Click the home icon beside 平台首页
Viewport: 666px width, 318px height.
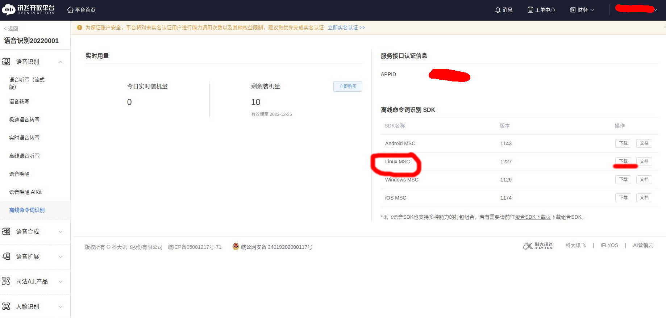pyautogui.click(x=70, y=10)
